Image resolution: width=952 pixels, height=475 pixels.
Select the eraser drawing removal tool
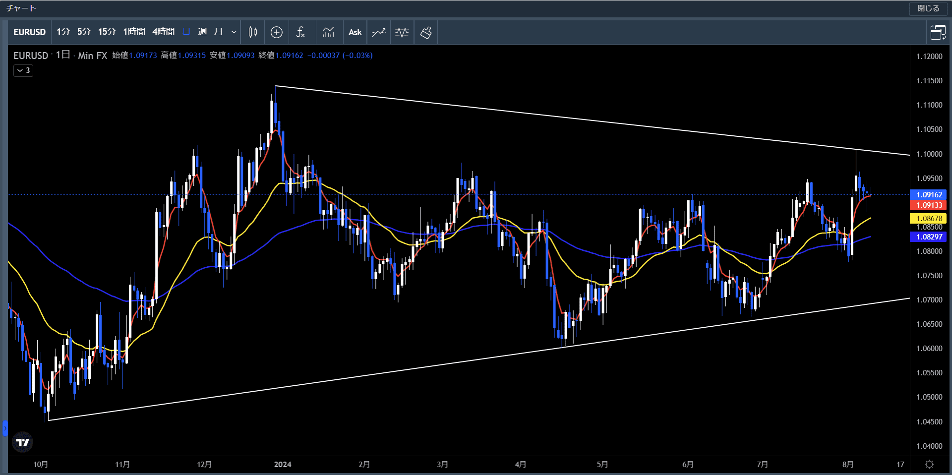426,32
